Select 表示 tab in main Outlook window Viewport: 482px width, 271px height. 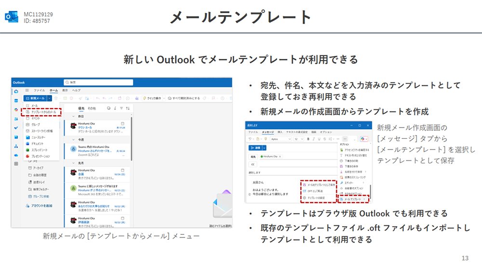pos(65,90)
